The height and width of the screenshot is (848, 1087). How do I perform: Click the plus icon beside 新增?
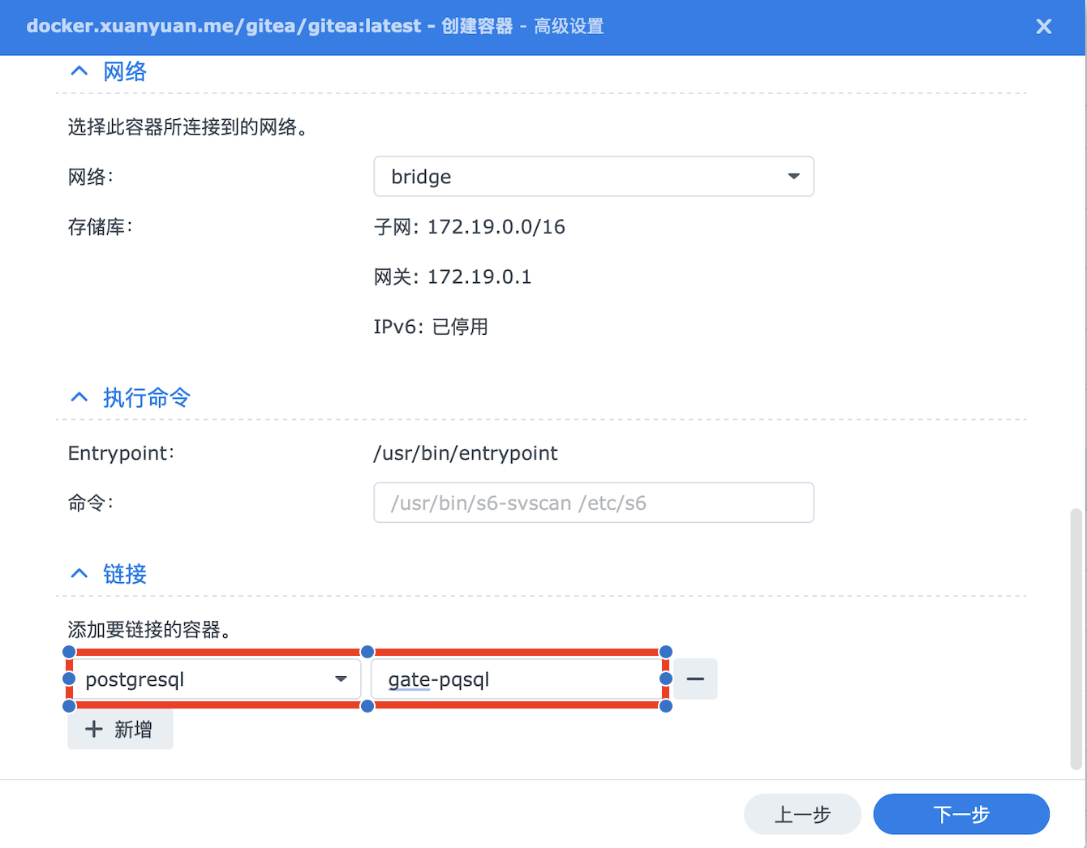94,730
